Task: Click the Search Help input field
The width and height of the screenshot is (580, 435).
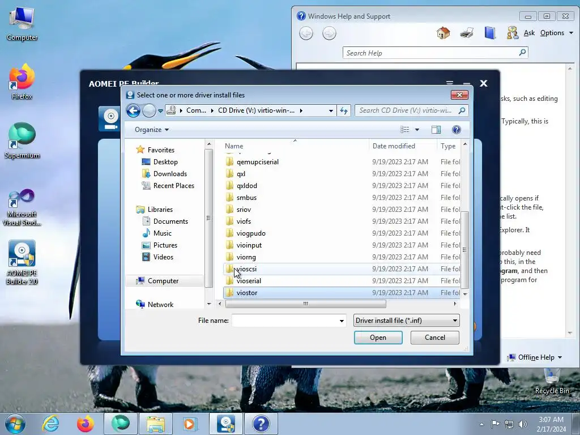Action: (x=431, y=53)
